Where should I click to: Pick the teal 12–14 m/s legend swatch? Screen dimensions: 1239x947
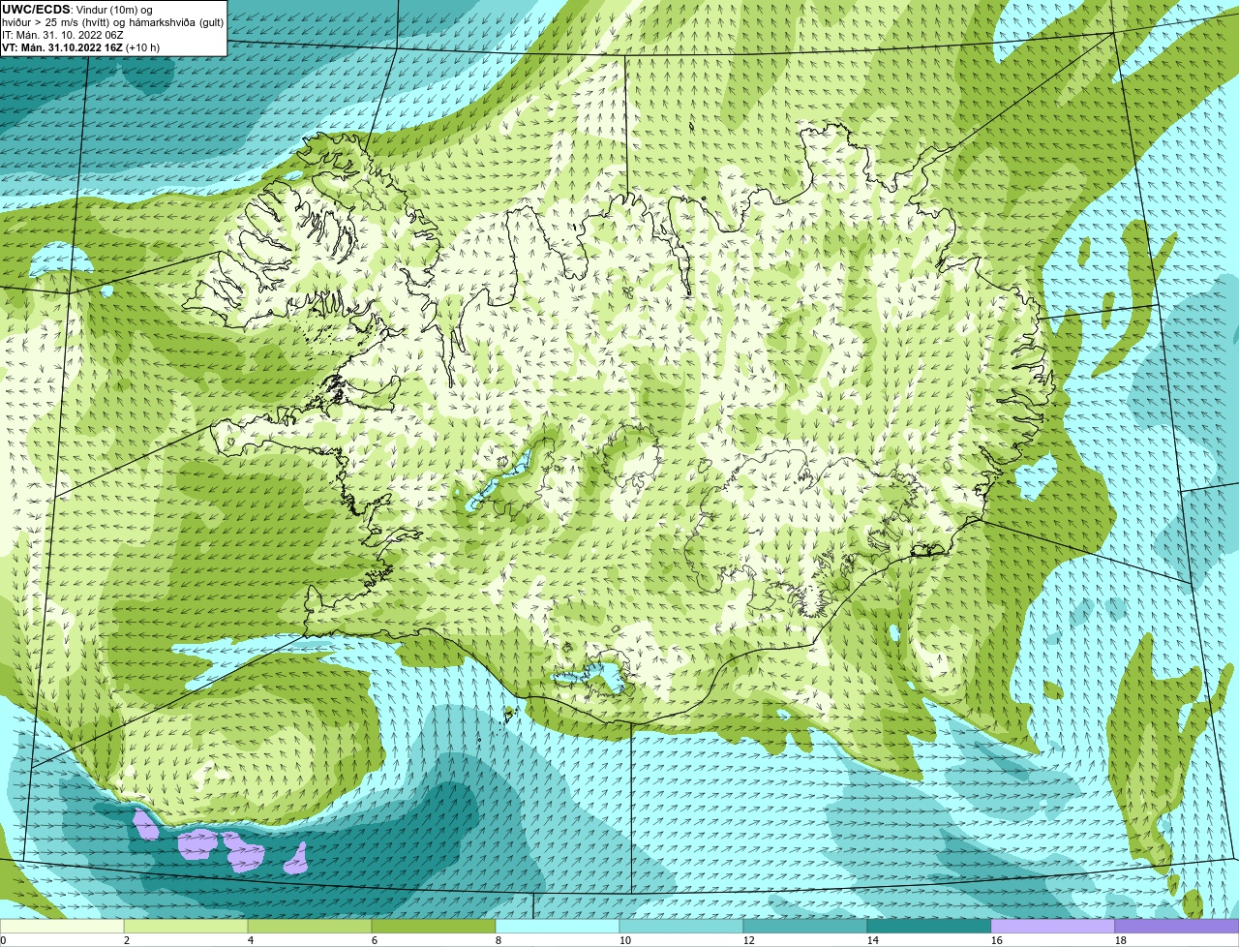pyautogui.click(x=805, y=926)
